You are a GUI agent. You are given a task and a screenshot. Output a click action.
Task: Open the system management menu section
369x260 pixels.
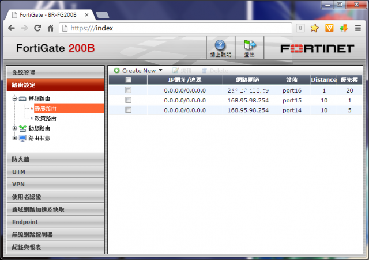point(55,72)
